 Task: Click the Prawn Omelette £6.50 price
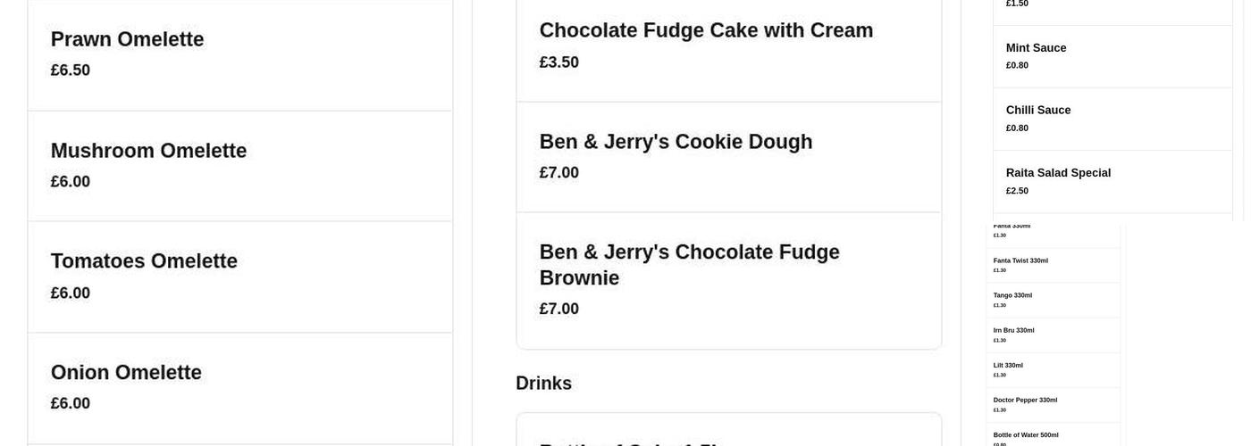coord(71,70)
